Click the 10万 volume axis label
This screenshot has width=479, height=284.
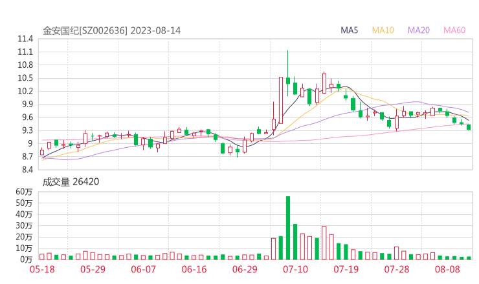(x=24, y=249)
